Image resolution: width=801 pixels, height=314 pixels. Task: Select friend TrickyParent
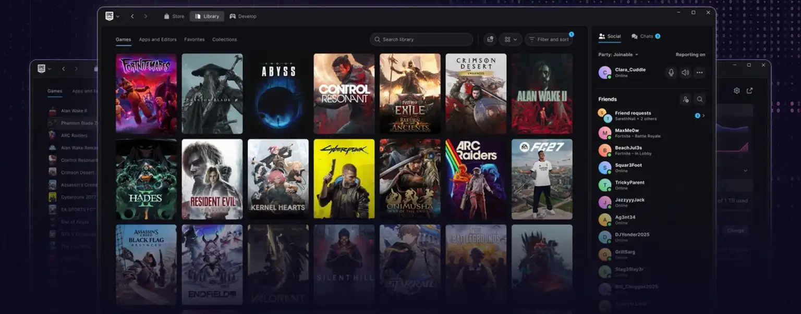pyautogui.click(x=652, y=185)
